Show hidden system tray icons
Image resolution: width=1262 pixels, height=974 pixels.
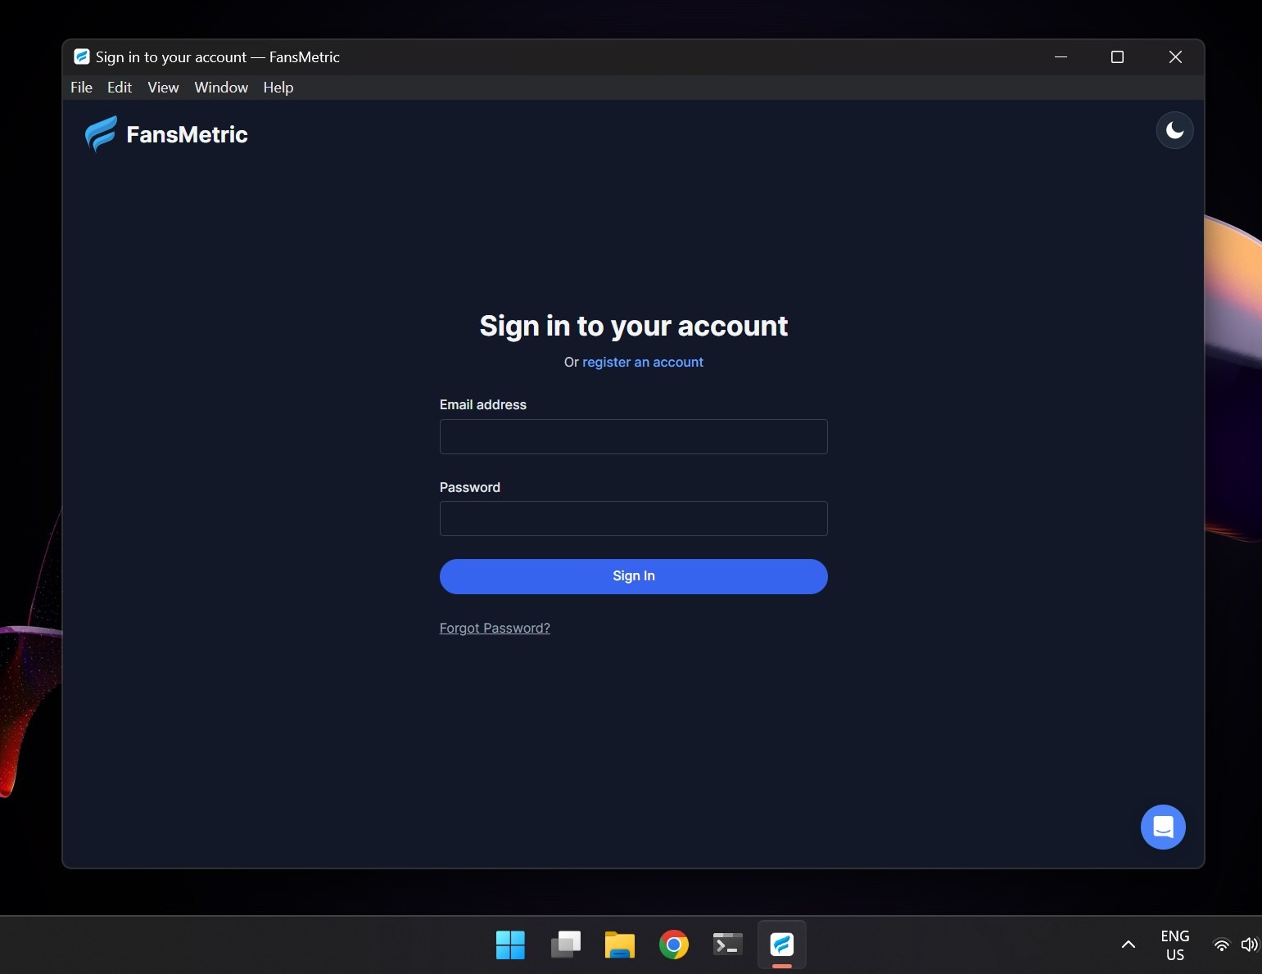pyautogui.click(x=1128, y=945)
